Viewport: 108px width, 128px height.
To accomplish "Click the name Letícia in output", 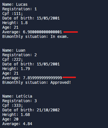I will 24,96.
